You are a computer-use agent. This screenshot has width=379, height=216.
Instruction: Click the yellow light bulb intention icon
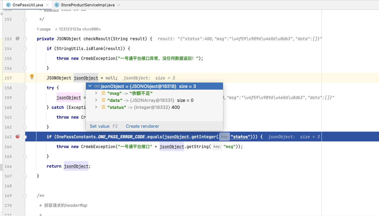point(32,77)
